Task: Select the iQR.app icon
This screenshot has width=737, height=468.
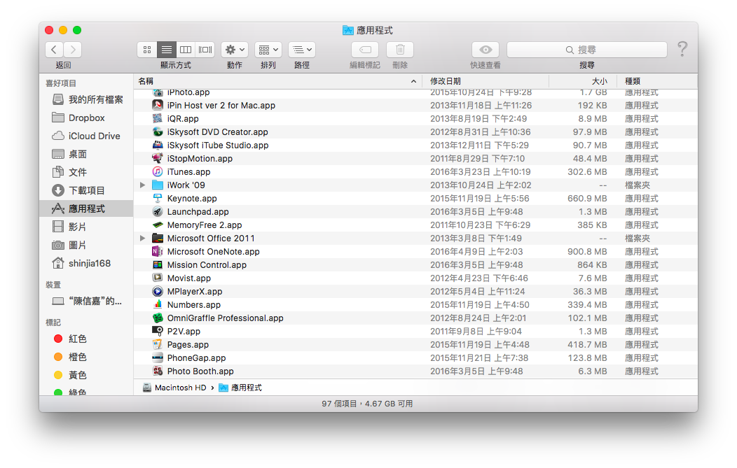Action: click(x=158, y=118)
